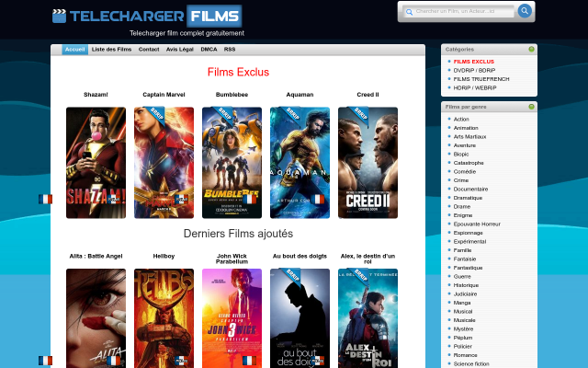The width and height of the screenshot is (588, 368).
Task: Choose the Manga genre
Action: click(462, 303)
